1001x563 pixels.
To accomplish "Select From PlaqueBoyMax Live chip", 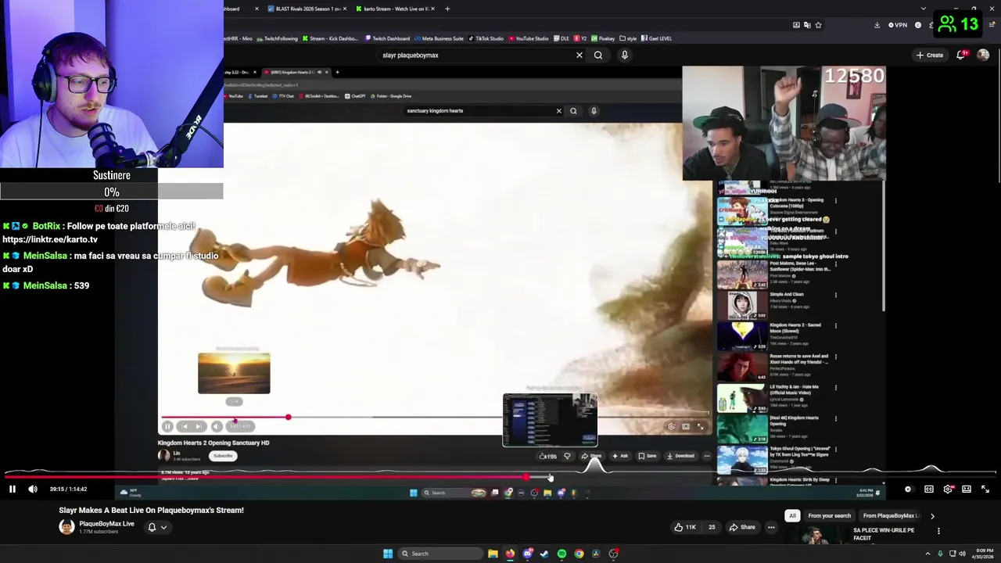I will coord(892,516).
